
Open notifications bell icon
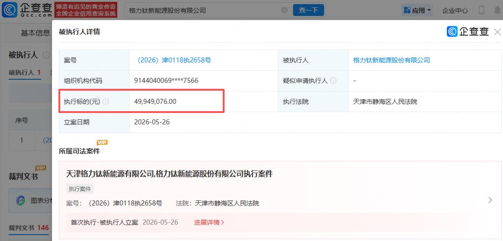tap(498, 10)
